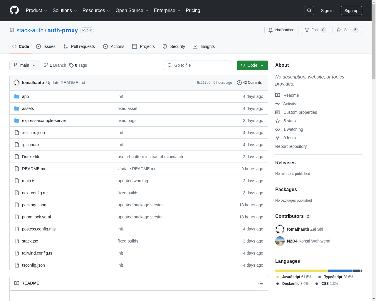Click the N2D4 contributor avatar

[280, 241]
